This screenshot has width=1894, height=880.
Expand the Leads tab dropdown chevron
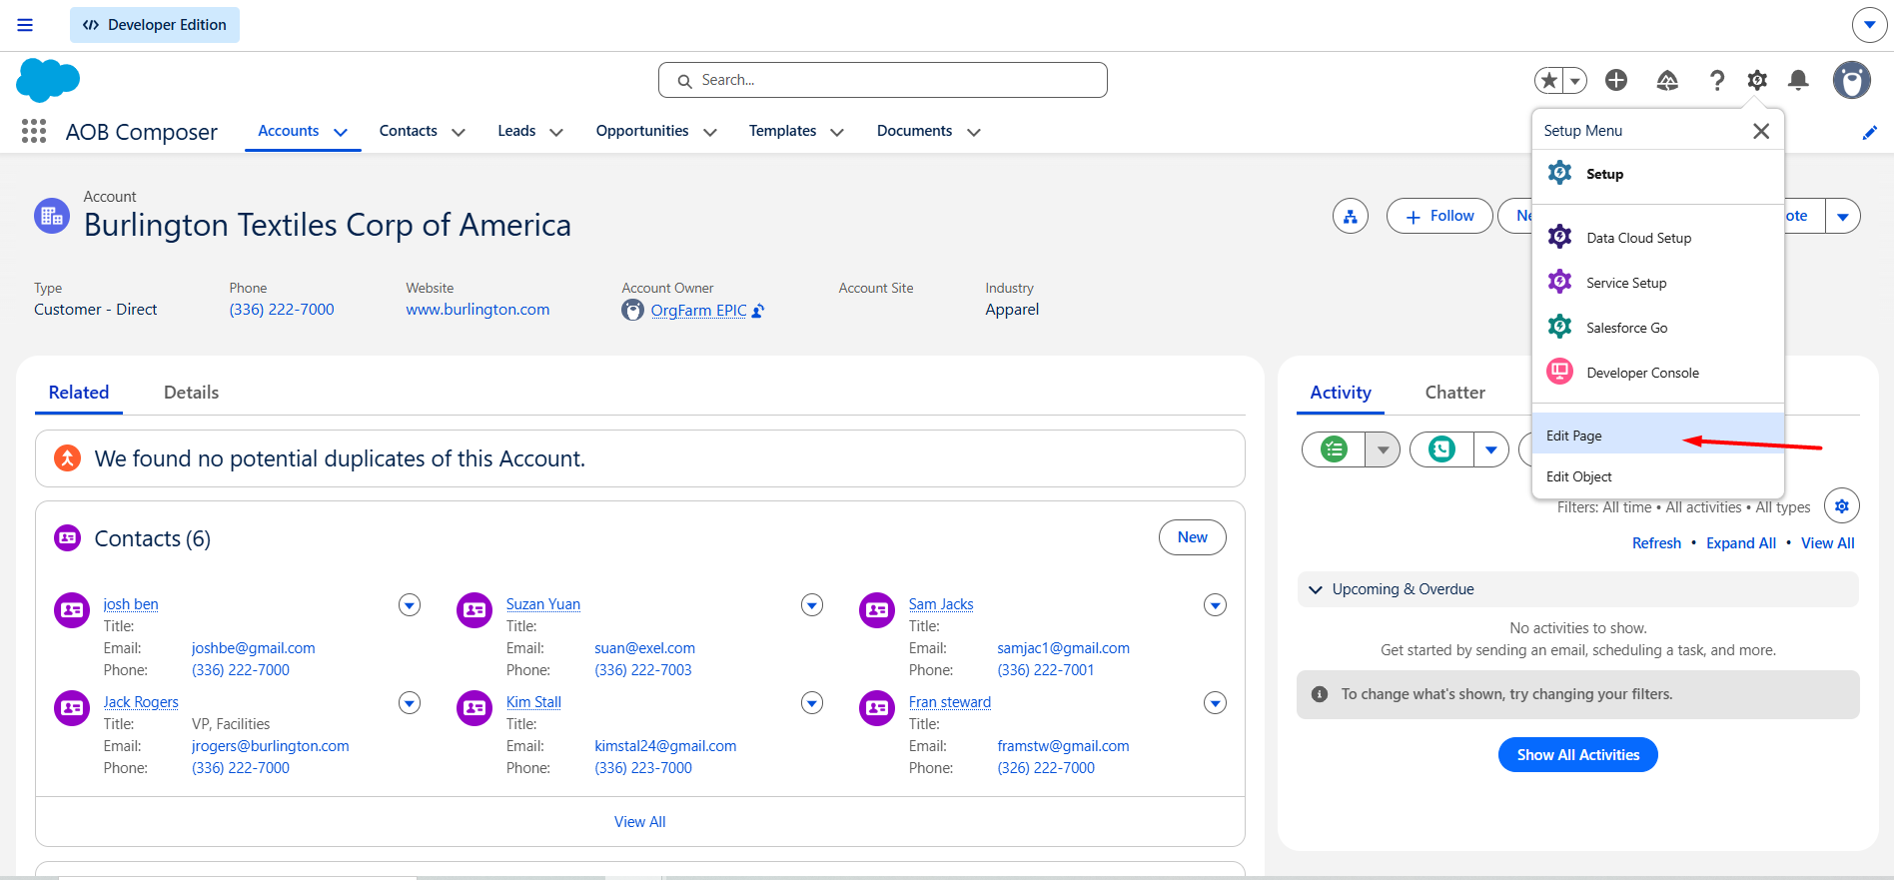point(556,132)
